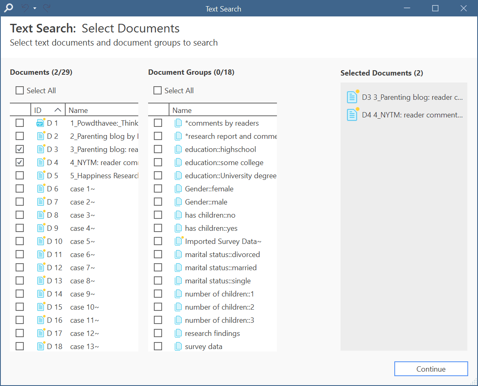Click the group icon for *comments by readers

click(x=178, y=123)
